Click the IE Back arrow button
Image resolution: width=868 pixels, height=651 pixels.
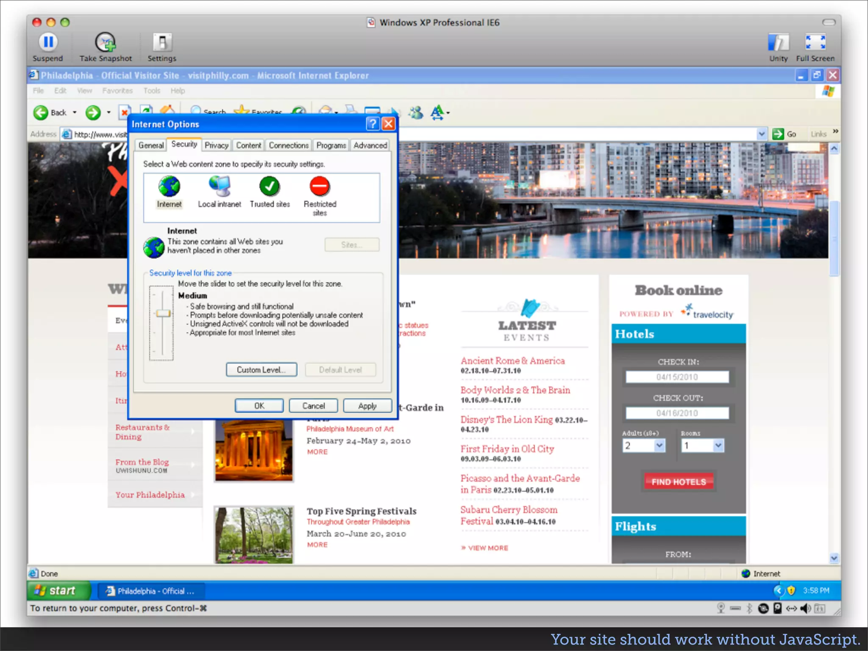point(41,112)
